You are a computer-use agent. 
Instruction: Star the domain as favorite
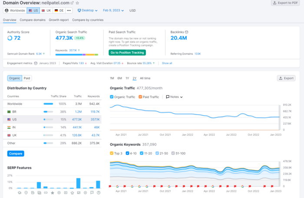[x=77, y=3]
